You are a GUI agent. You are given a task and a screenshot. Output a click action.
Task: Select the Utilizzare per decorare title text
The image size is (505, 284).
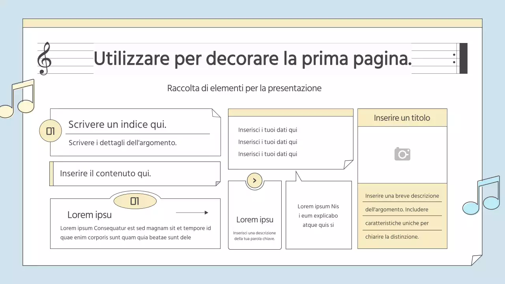coord(252,58)
